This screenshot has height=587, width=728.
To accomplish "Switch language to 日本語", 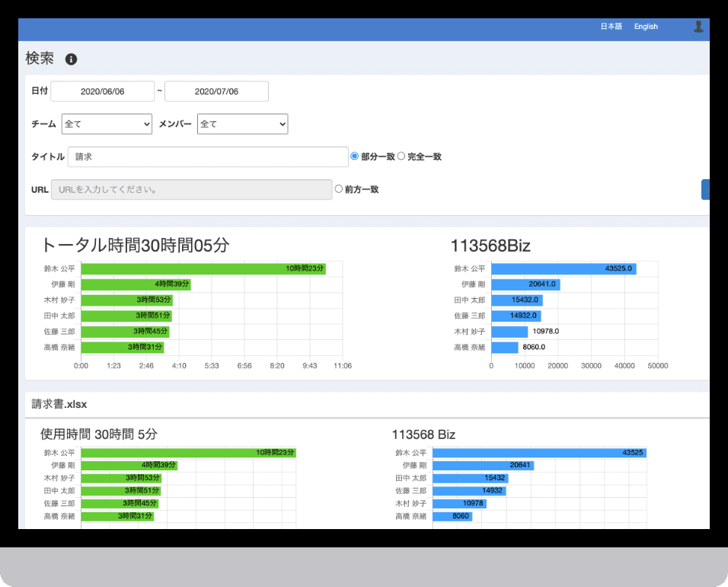I will (611, 27).
